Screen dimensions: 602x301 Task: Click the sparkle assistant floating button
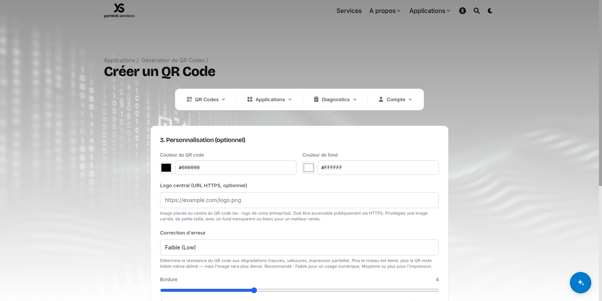click(581, 283)
